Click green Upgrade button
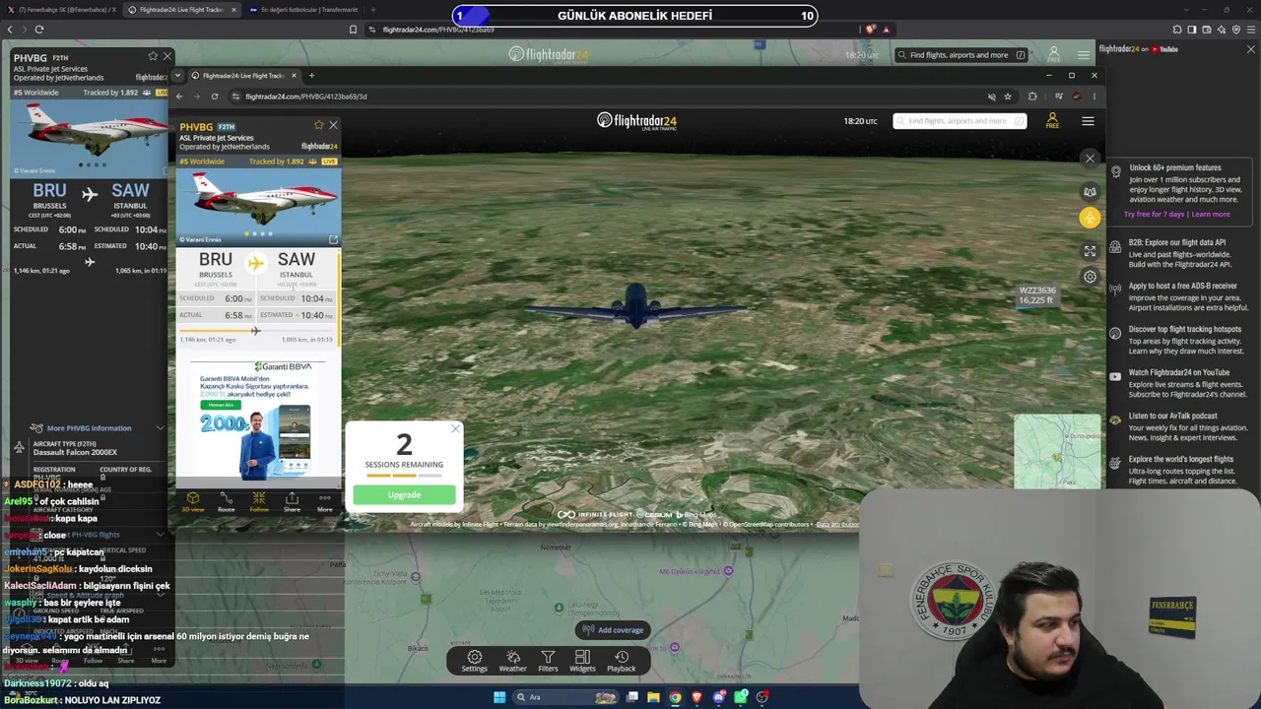Screen dimensions: 1261x709 [404, 495]
